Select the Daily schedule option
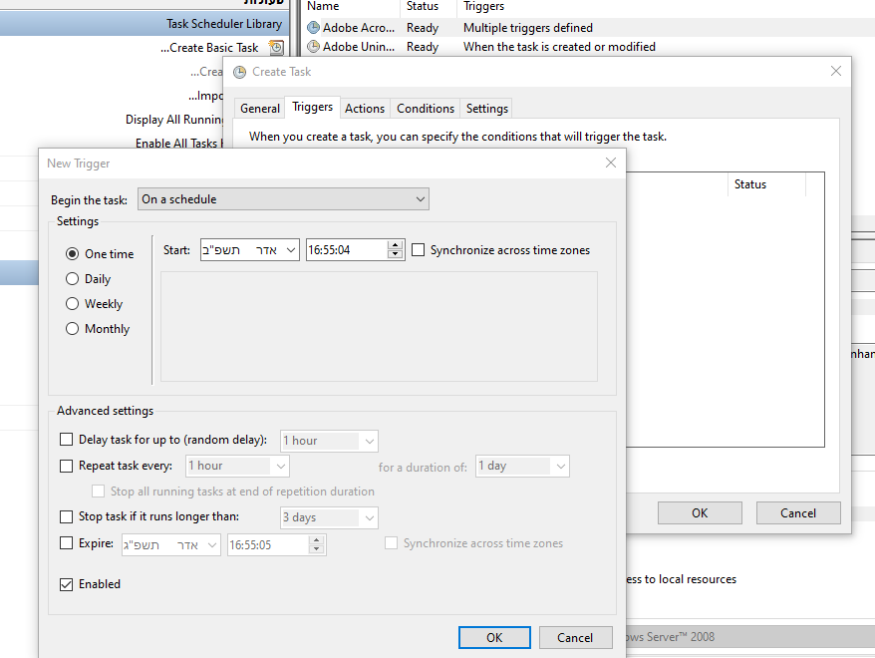This screenshot has height=658, width=875. click(72, 278)
